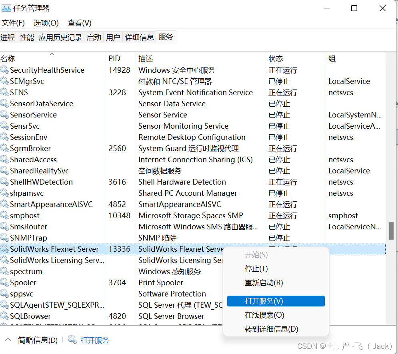Click the 打开服务 link at the bottom

(x=95, y=340)
